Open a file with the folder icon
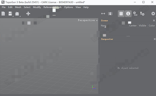Image resolution: width=156 pixels, height=96 pixels. click(x=17, y=14)
